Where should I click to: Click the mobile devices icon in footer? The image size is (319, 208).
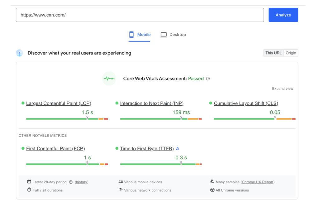[121, 182]
